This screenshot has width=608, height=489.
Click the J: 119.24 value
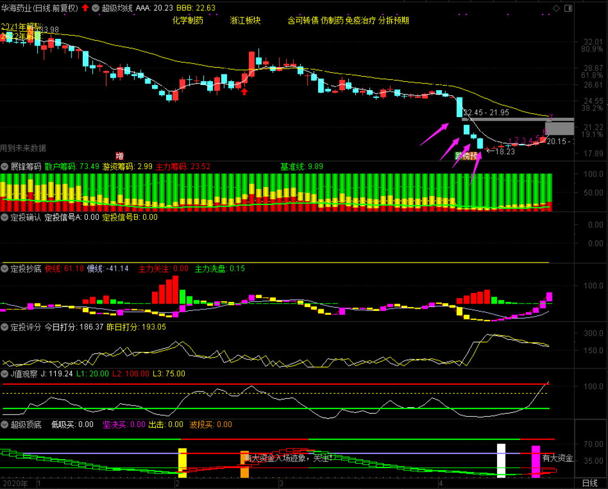(x=57, y=374)
